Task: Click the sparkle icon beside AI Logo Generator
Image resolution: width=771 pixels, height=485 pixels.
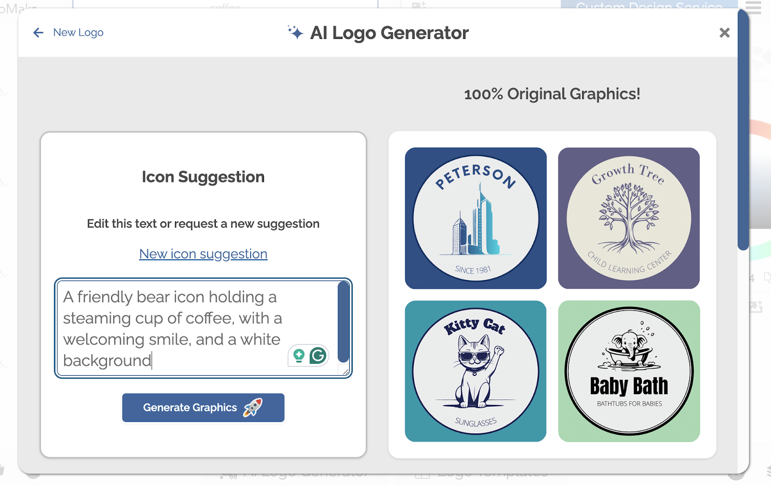Action: (x=295, y=32)
